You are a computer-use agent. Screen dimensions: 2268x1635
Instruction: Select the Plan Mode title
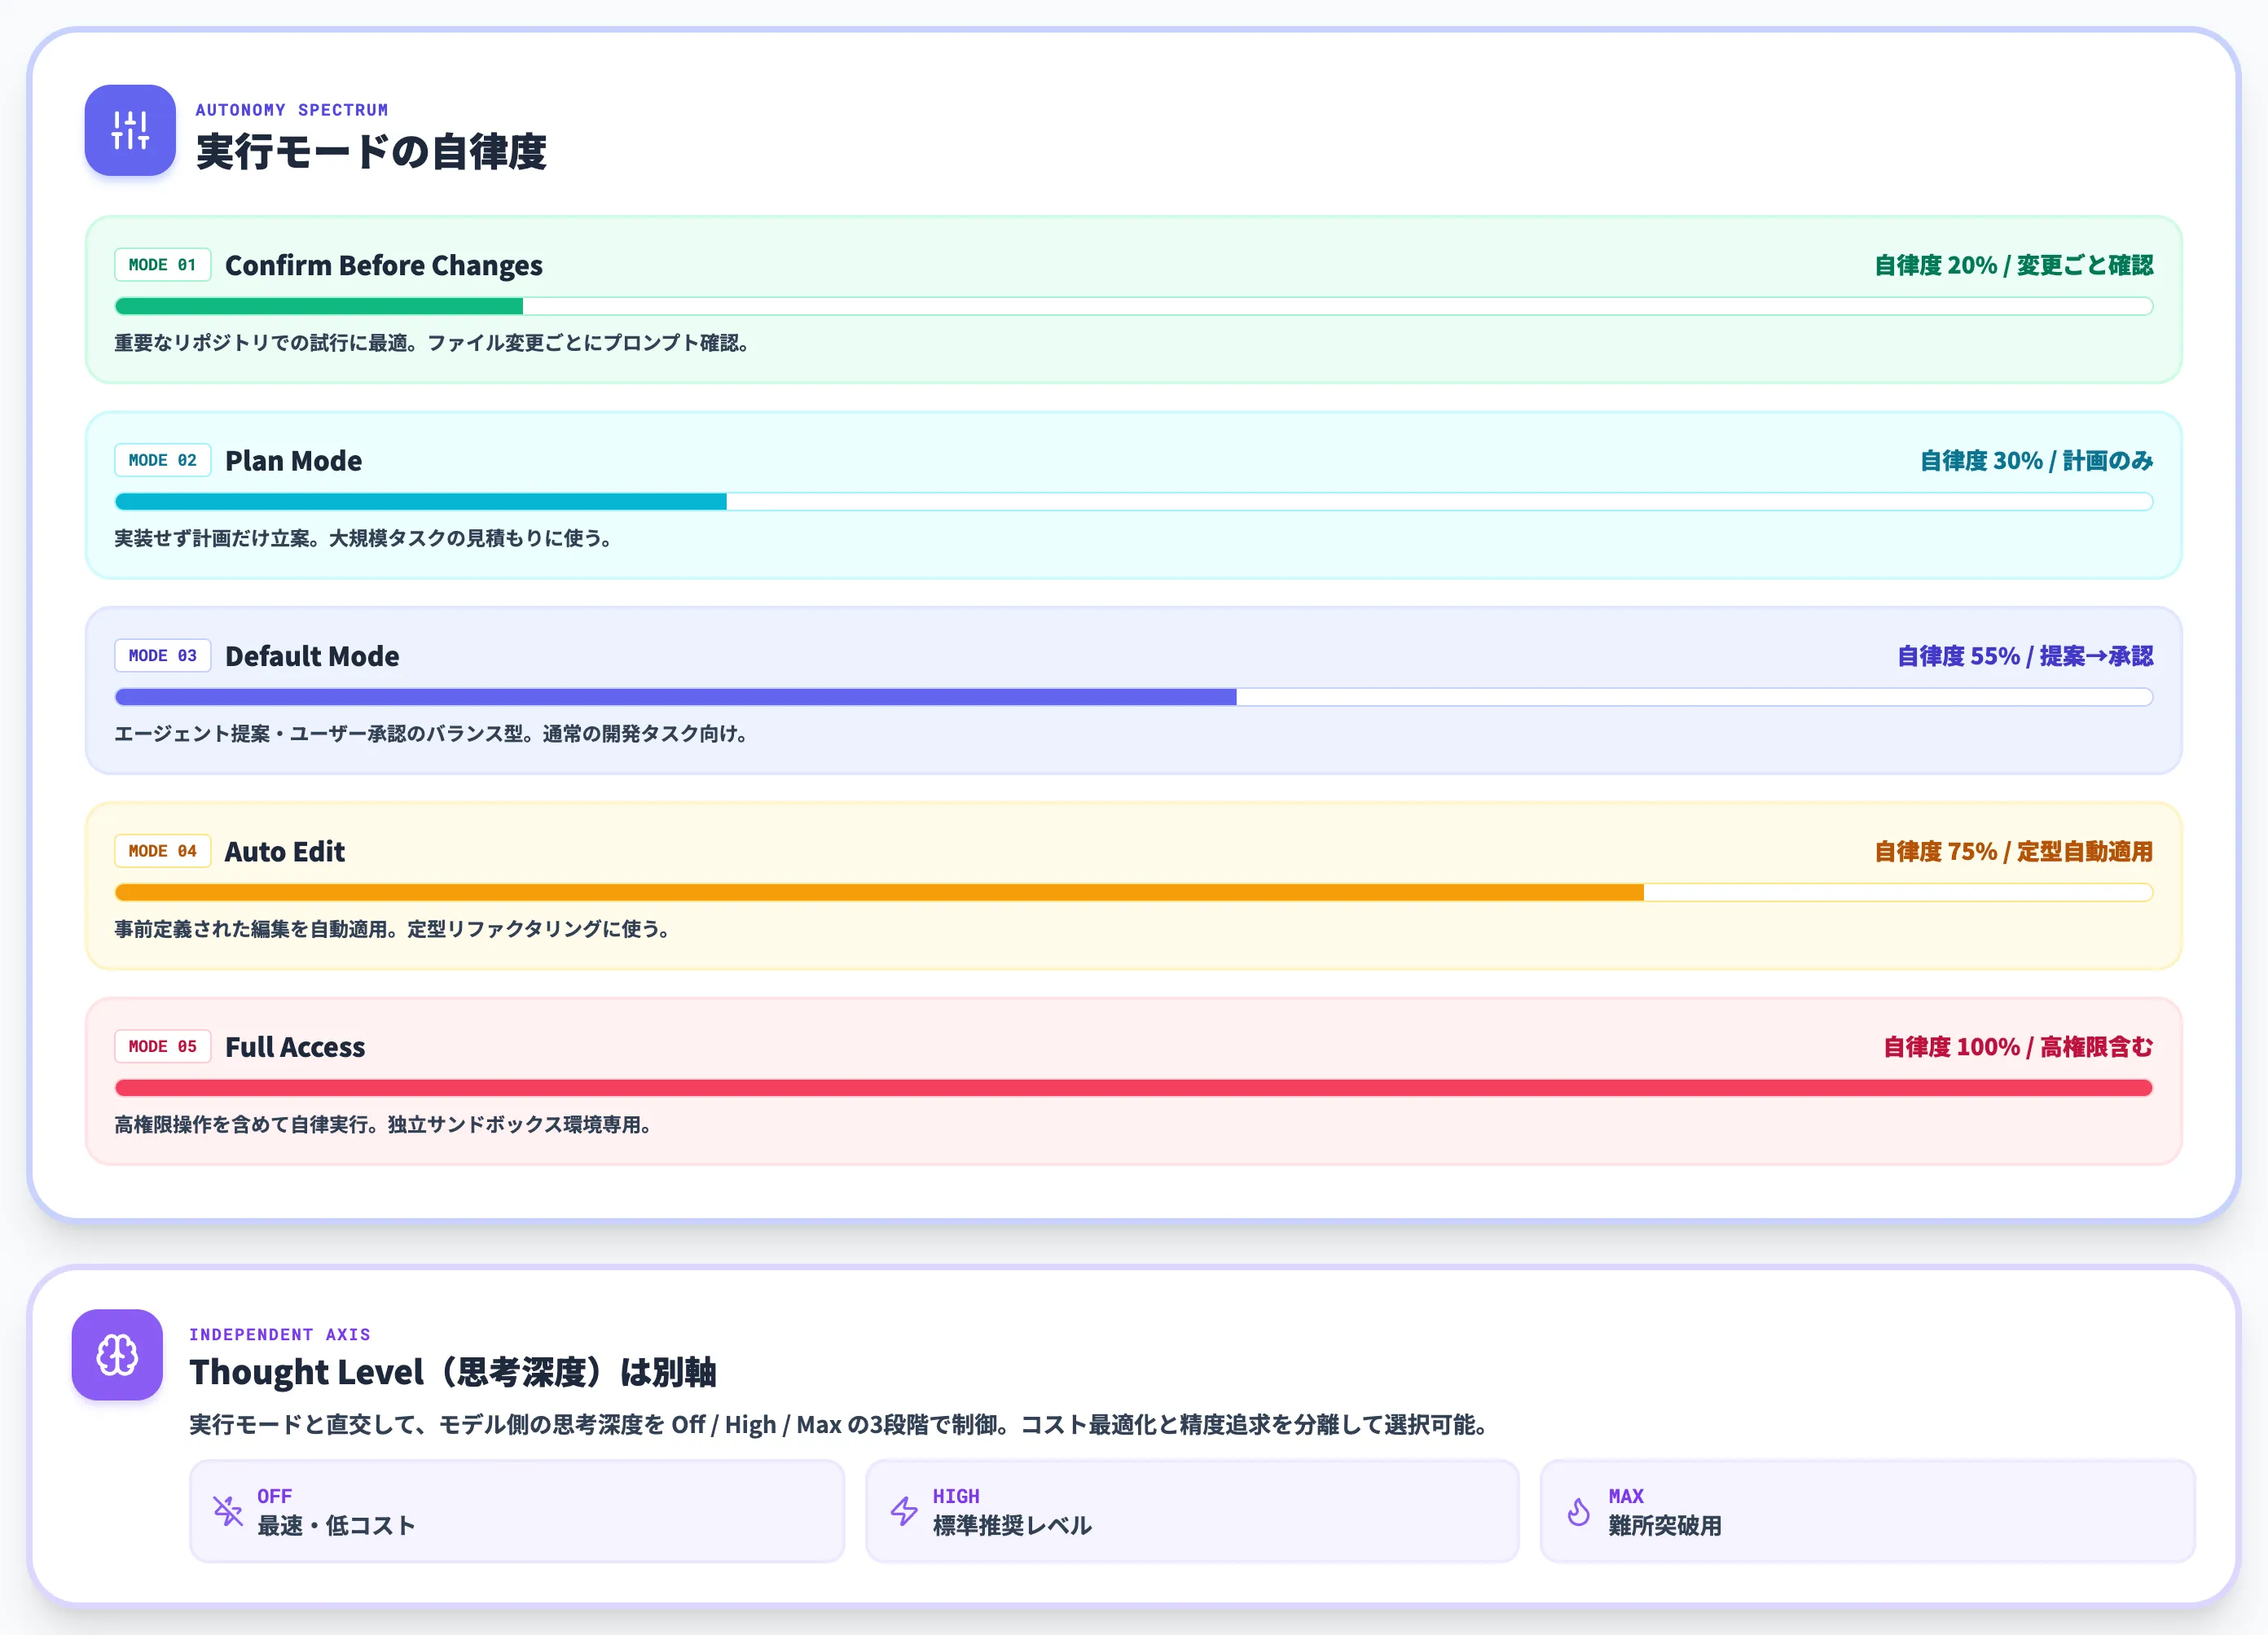pyautogui.click(x=293, y=461)
